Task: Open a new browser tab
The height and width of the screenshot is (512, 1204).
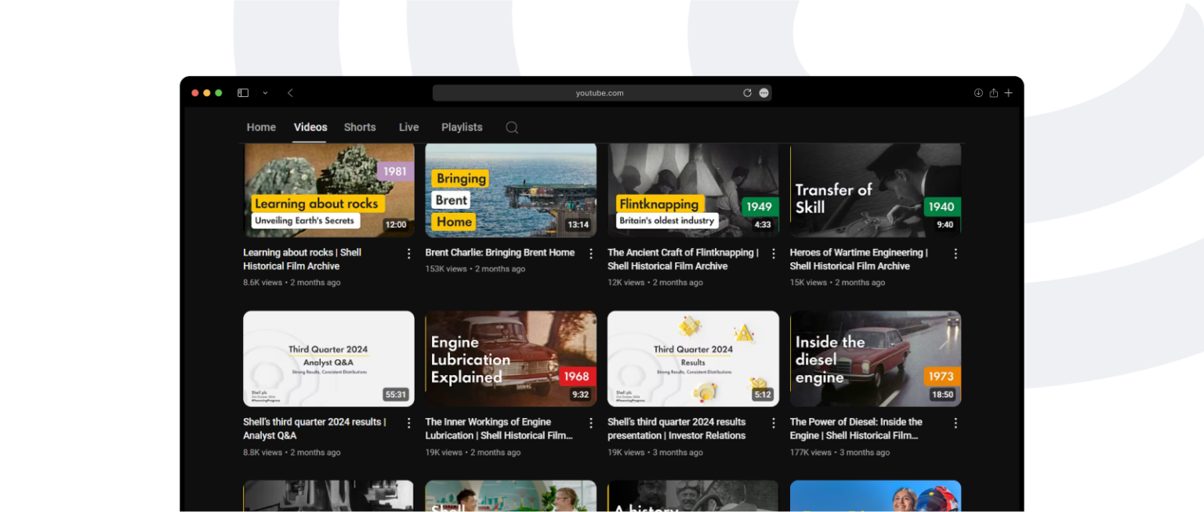Action: click(x=1009, y=92)
